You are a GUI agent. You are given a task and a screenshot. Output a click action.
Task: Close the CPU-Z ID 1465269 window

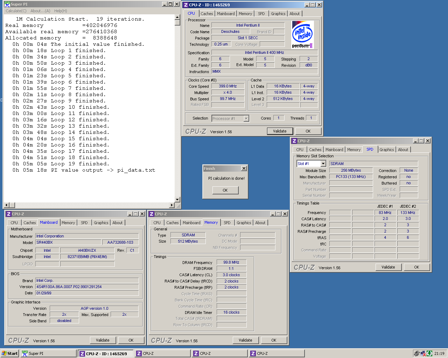[x=319, y=5]
